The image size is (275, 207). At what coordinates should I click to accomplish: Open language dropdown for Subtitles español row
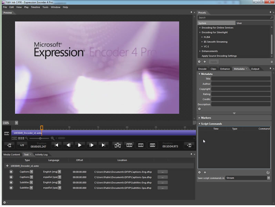pyautogui.click(x=60, y=188)
